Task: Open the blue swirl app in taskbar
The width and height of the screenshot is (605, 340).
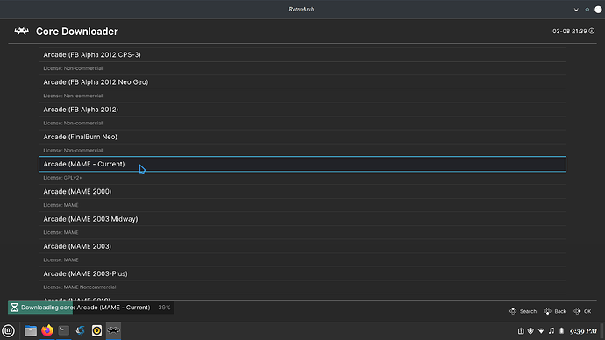Action: click(81, 330)
